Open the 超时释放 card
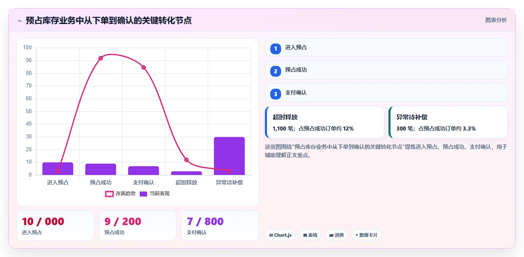524x257 pixels. tap(325, 122)
